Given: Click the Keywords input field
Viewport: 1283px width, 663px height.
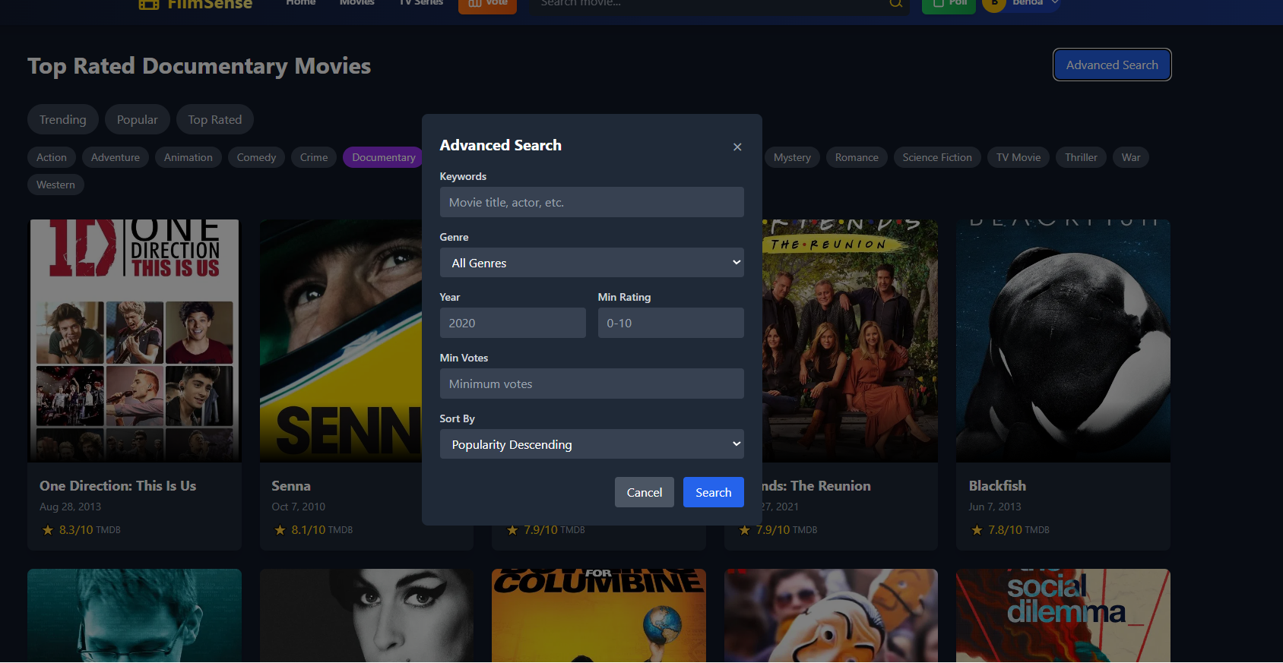Looking at the screenshot, I should click(x=591, y=202).
